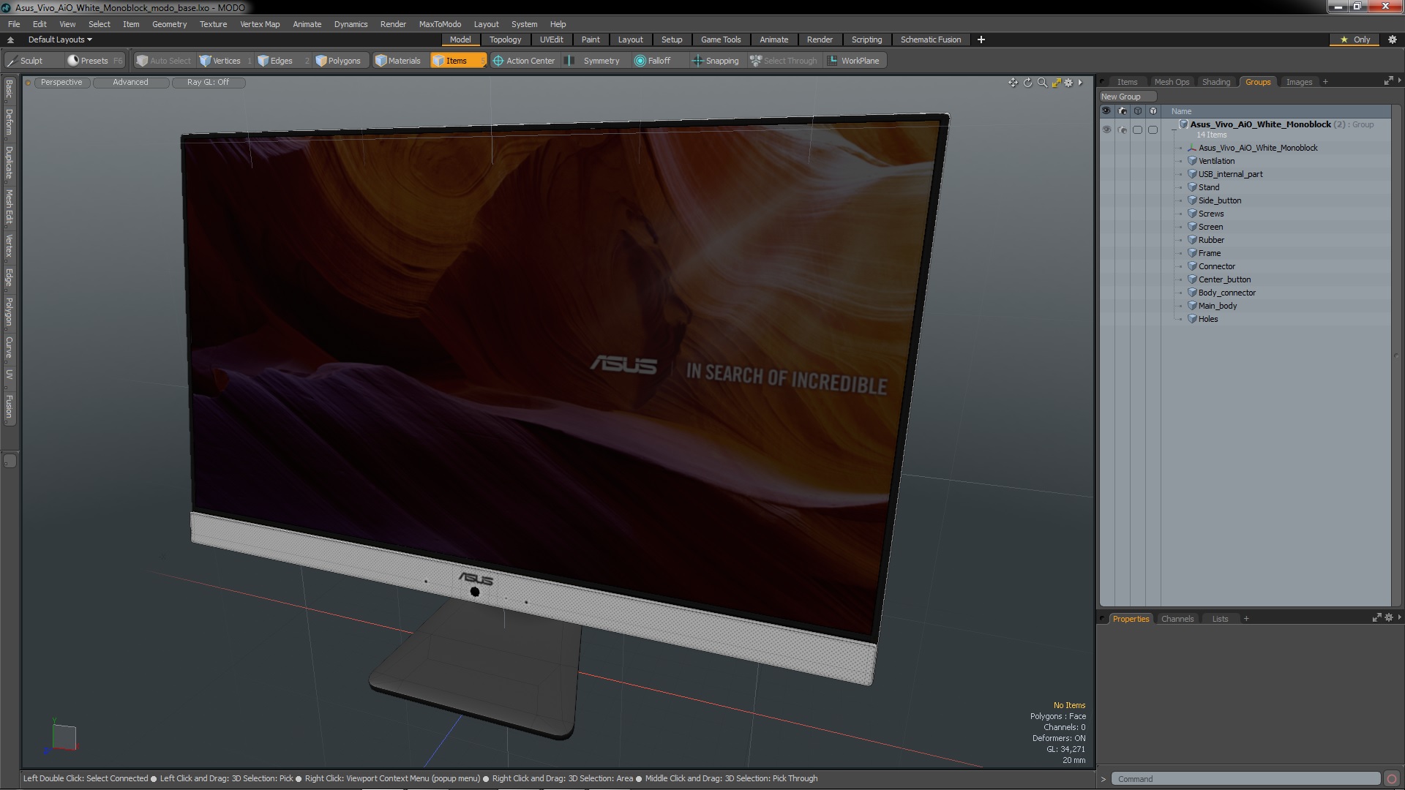
Task: Select Center_button item in the list
Action: click(1224, 279)
